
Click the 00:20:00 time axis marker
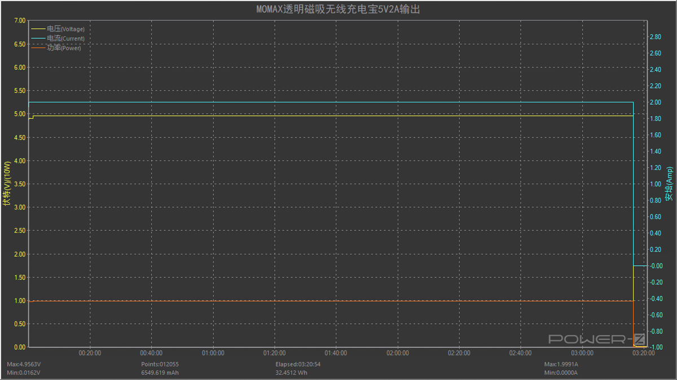click(x=90, y=354)
